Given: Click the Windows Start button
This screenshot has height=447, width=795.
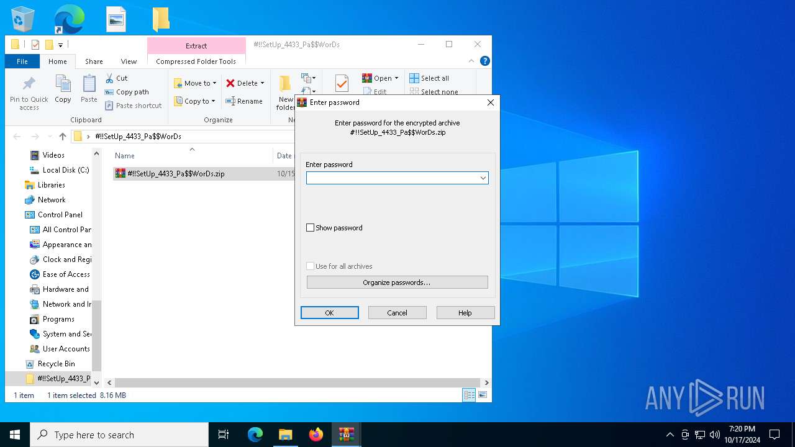Looking at the screenshot, I should (x=15, y=435).
